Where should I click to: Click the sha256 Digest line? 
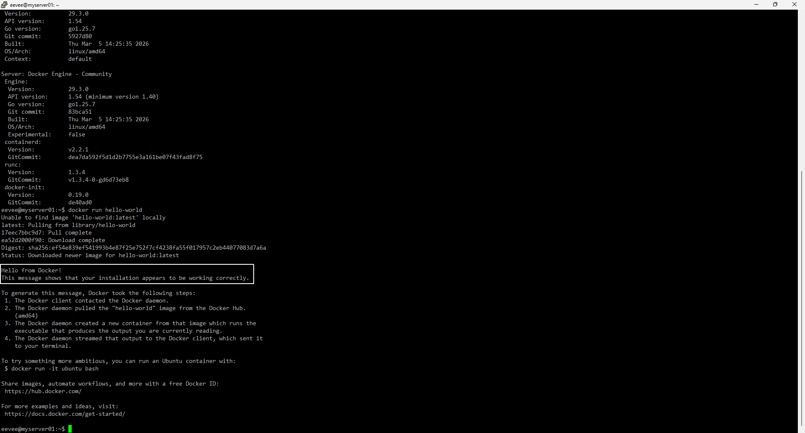point(134,248)
